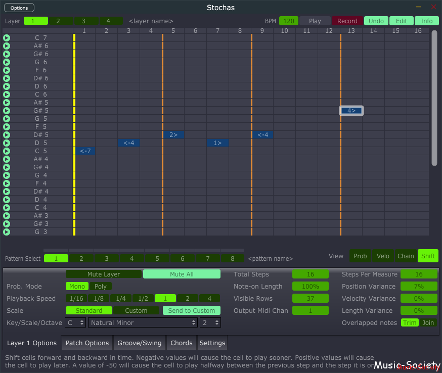Image resolution: width=442 pixels, height=373 pixels.
Task: Start playback with Play button
Action: point(315,21)
